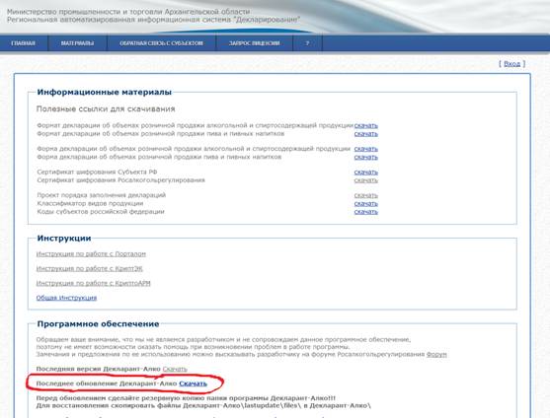Open the Общая Инструкция link
The image size is (550, 418).
(66, 298)
